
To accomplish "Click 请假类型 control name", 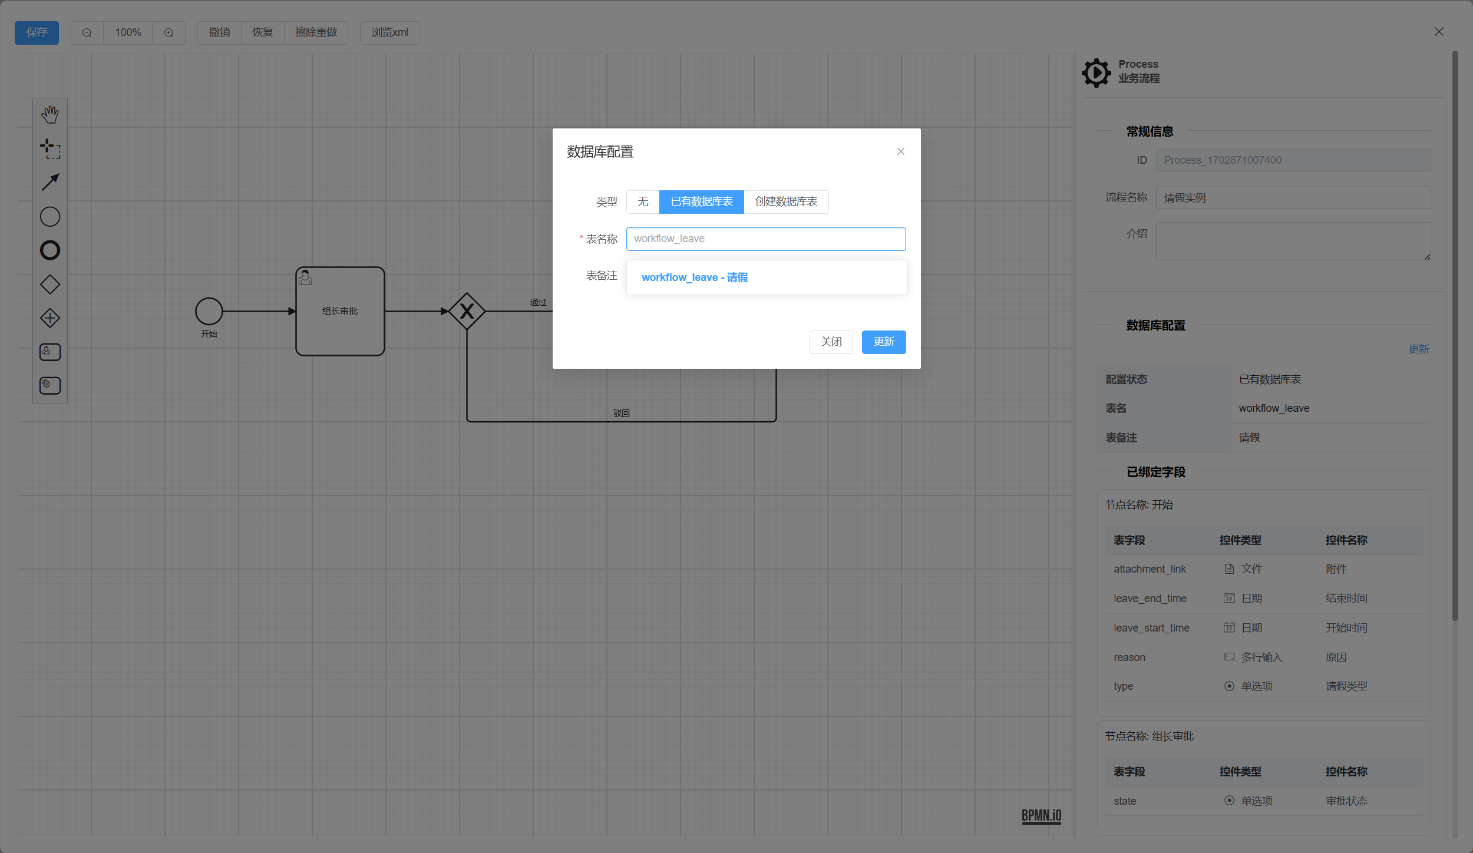I will [1346, 686].
